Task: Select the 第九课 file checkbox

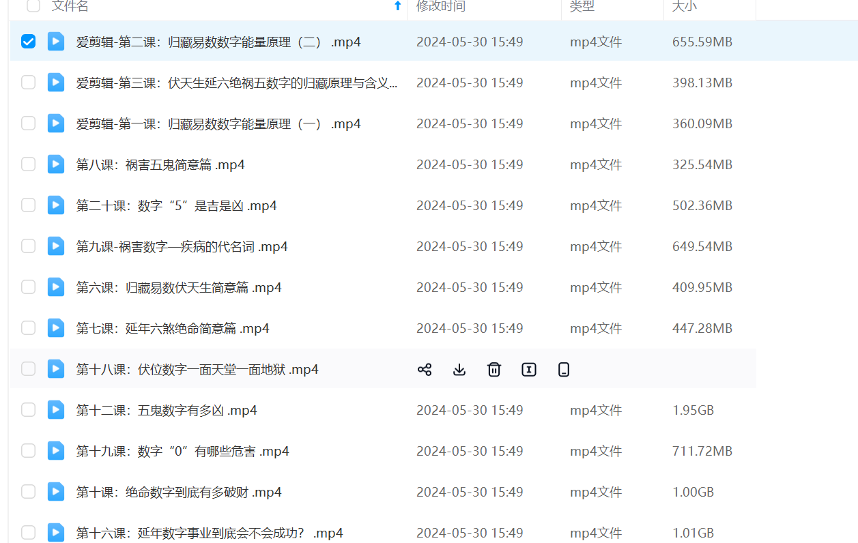Action: pos(28,246)
